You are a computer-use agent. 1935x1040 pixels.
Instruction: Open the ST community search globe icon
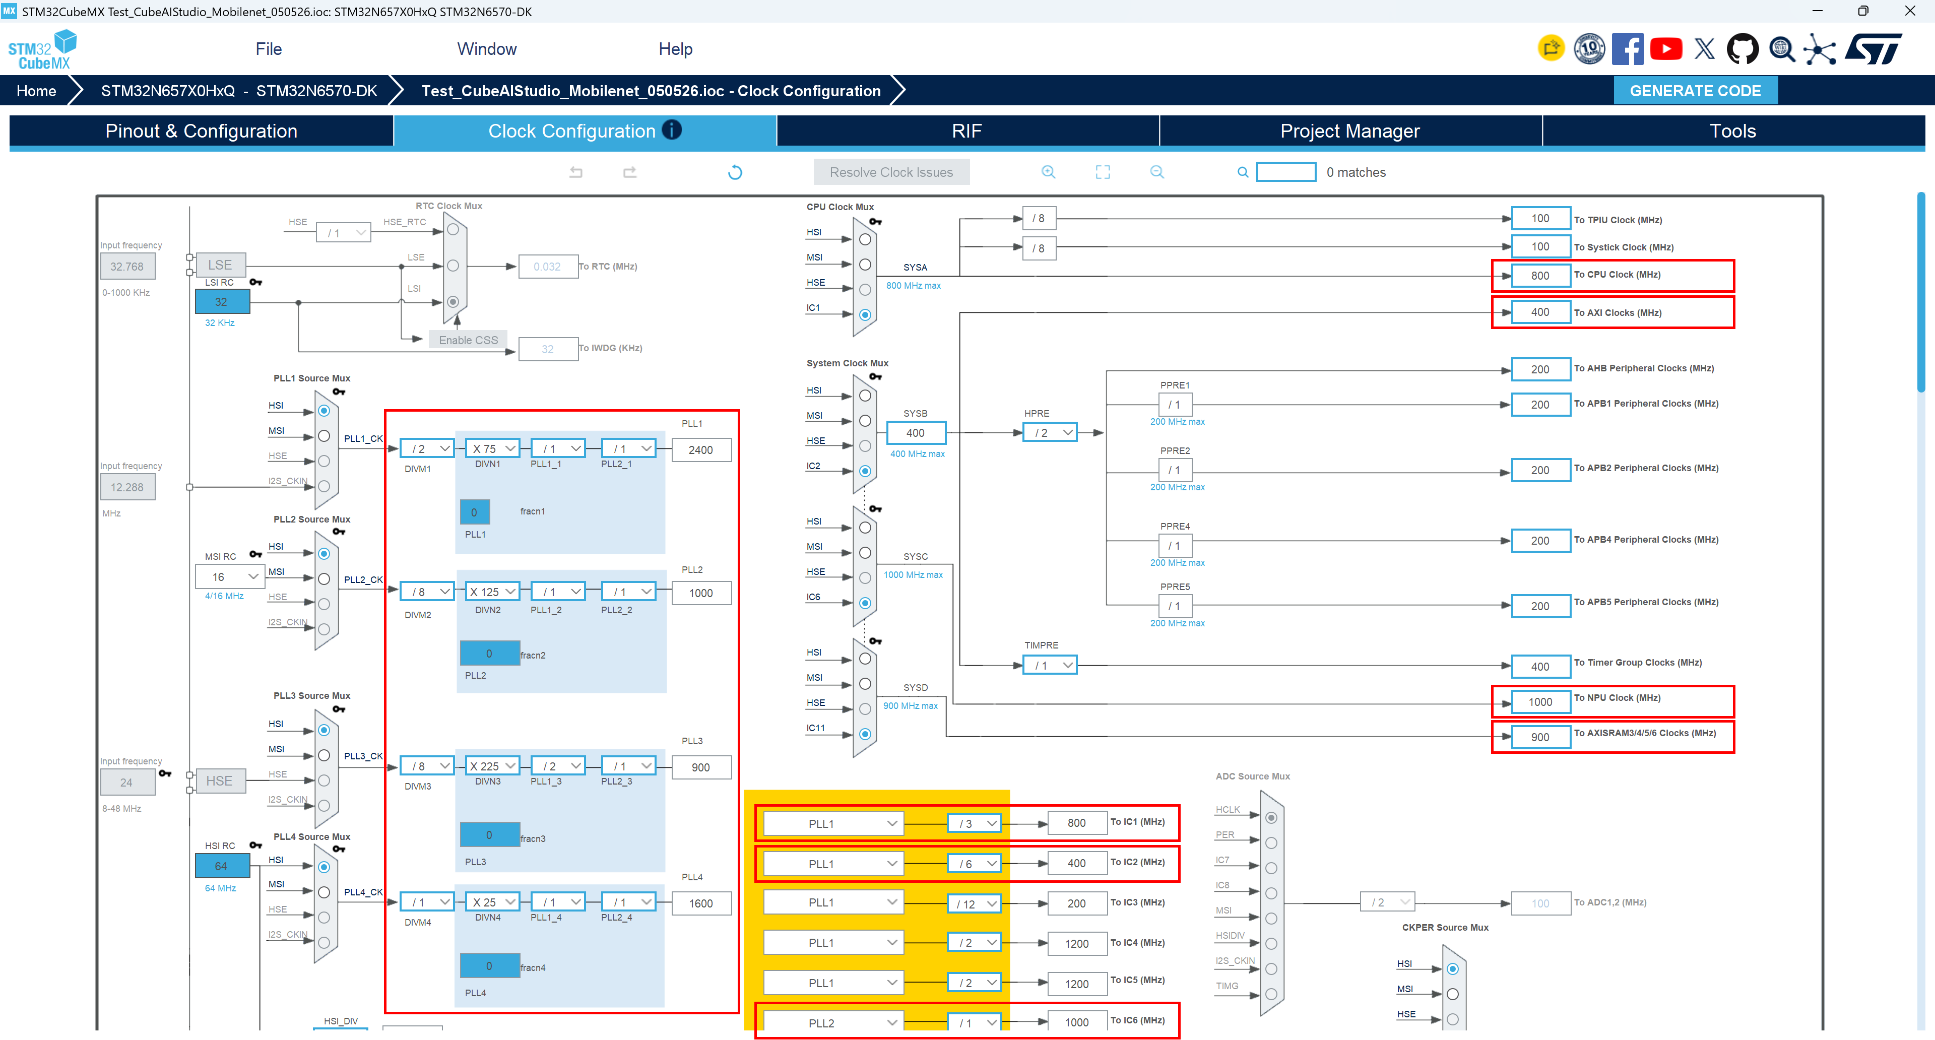click(x=1782, y=49)
